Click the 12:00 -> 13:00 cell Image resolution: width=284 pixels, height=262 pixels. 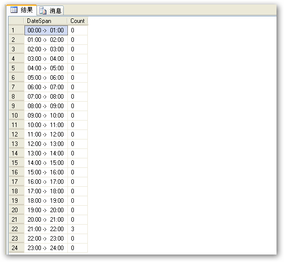pos(46,144)
